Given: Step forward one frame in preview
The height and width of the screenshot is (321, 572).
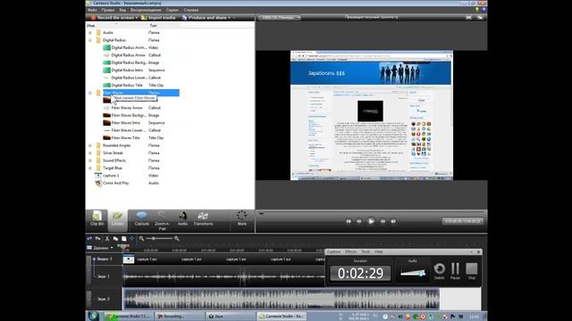Looking at the screenshot, I should pos(383,221).
